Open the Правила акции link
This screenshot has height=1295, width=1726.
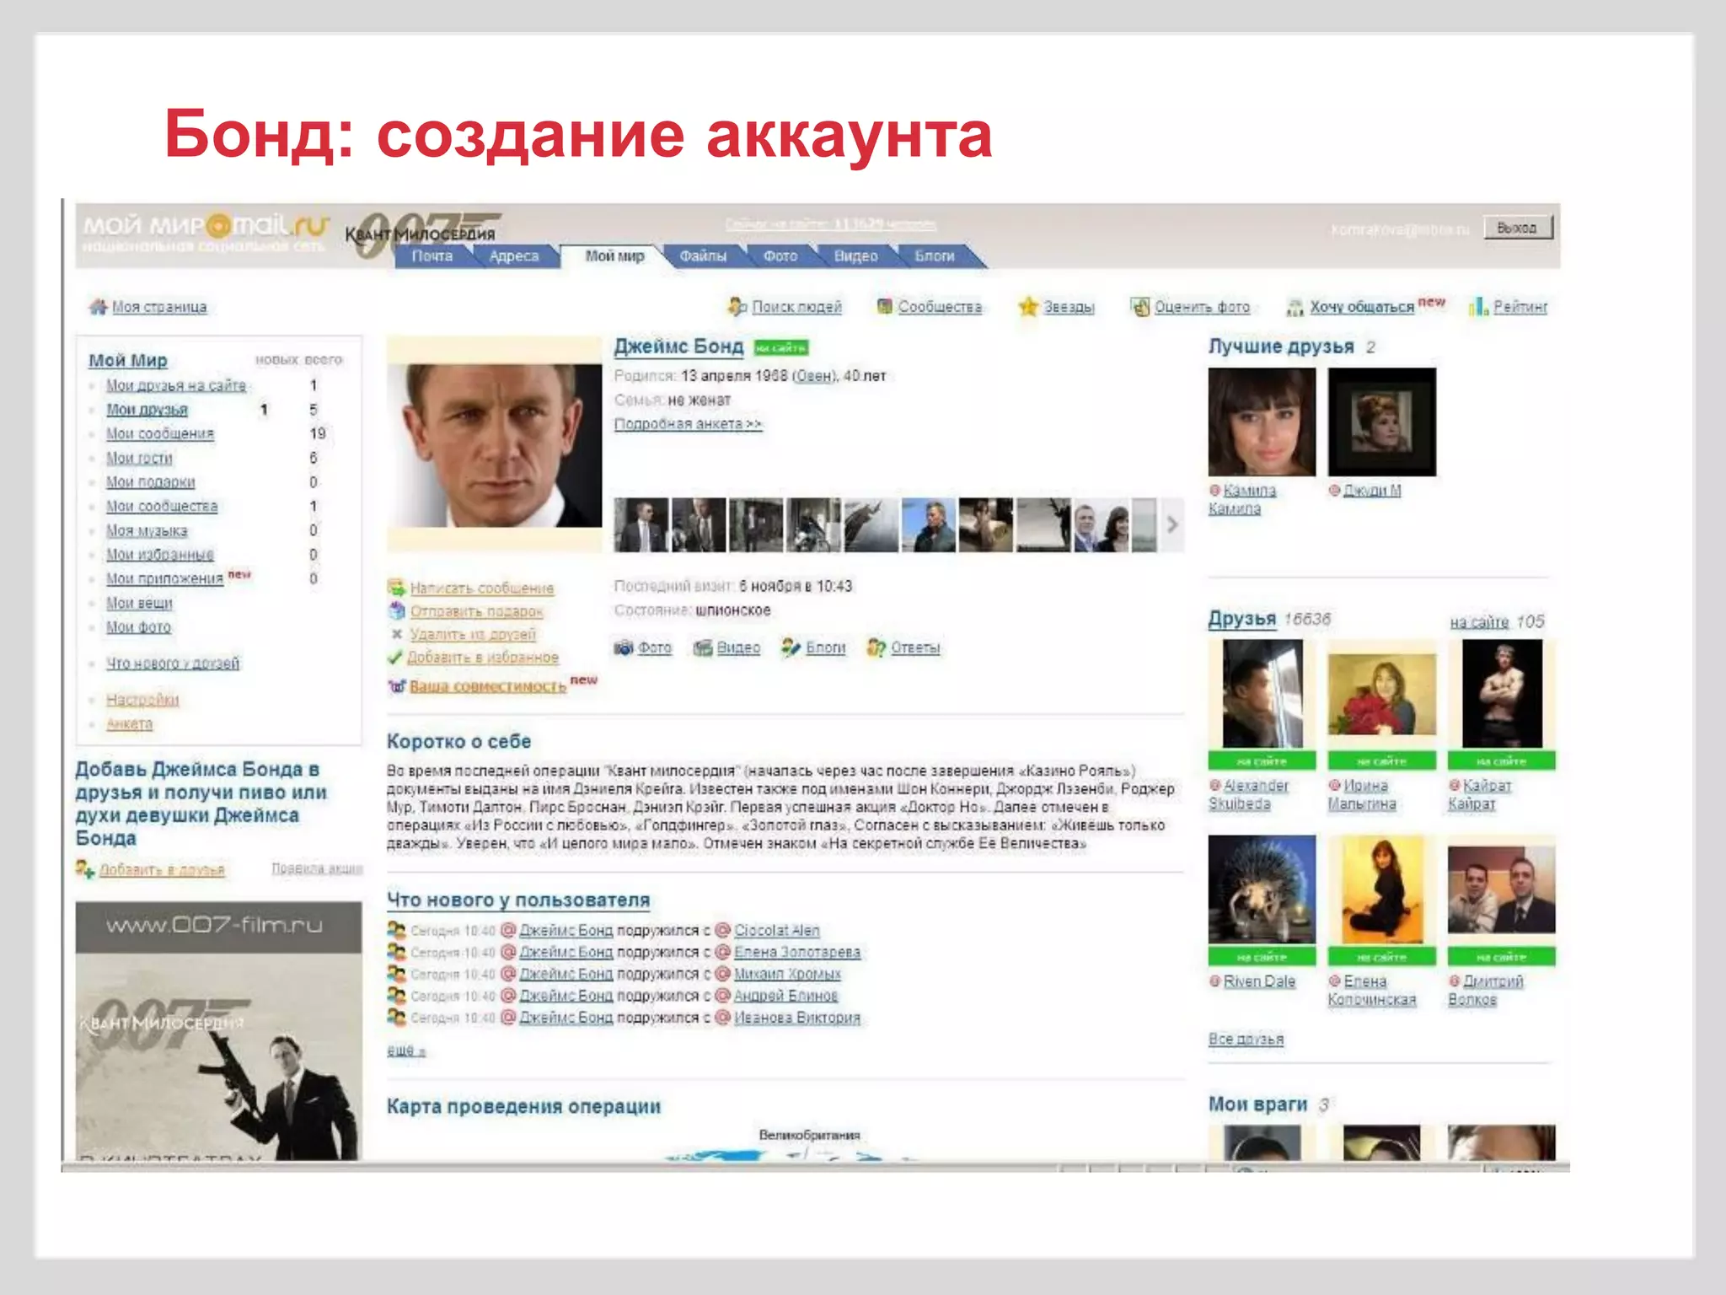click(x=317, y=868)
